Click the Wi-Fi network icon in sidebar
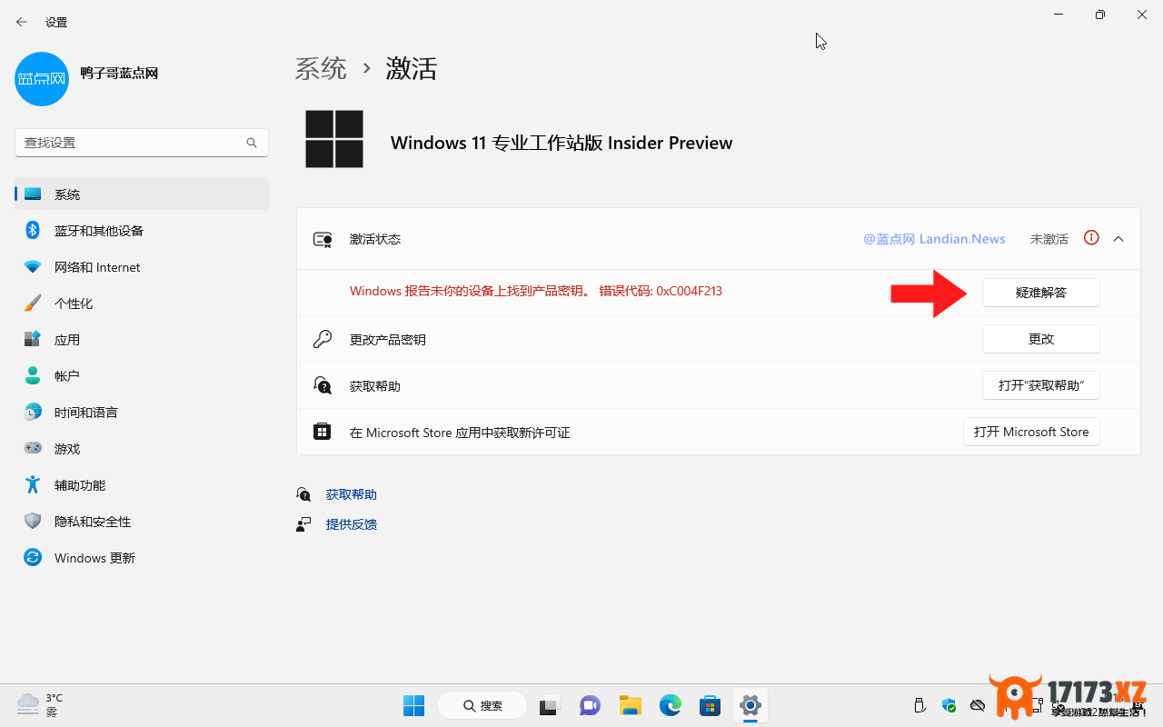The height and width of the screenshot is (727, 1163). coord(33,267)
